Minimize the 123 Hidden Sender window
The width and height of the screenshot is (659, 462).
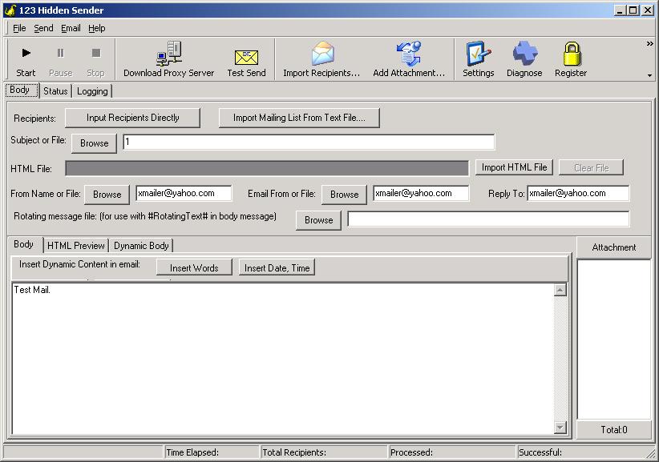coord(619,10)
